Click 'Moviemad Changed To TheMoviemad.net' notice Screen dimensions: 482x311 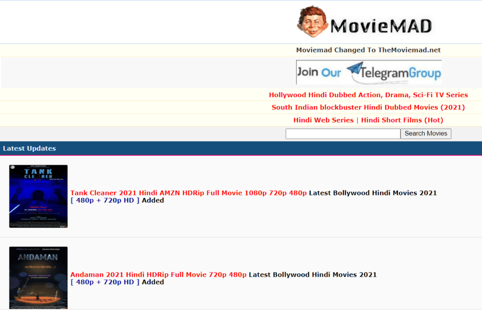[368, 50]
